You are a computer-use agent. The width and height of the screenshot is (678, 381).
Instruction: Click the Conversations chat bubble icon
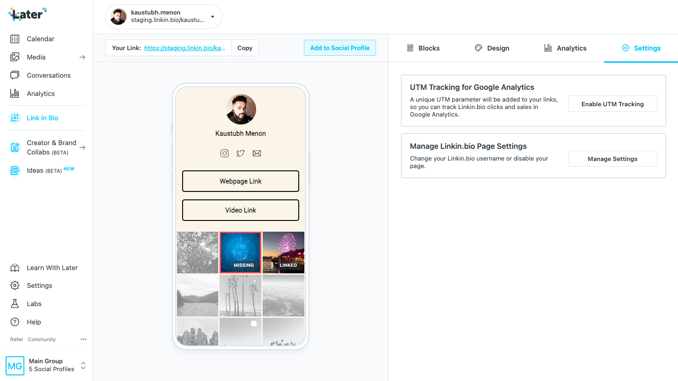pyautogui.click(x=15, y=75)
